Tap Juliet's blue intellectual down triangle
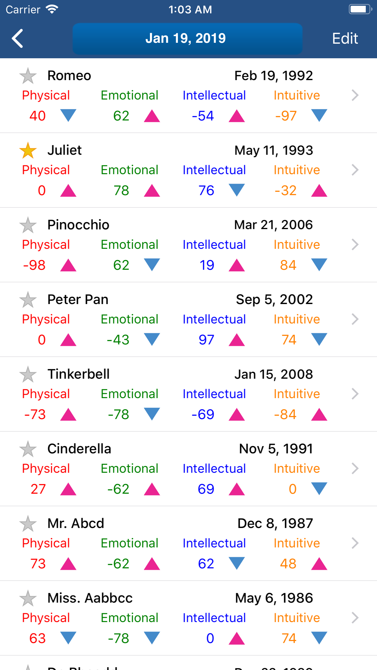The width and height of the screenshot is (377, 670). [x=236, y=190]
